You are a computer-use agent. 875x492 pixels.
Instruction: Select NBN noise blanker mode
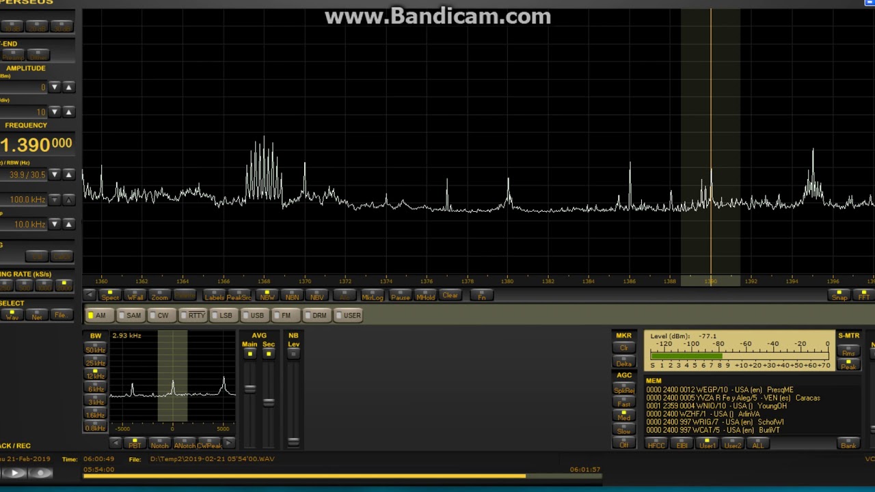tap(292, 295)
